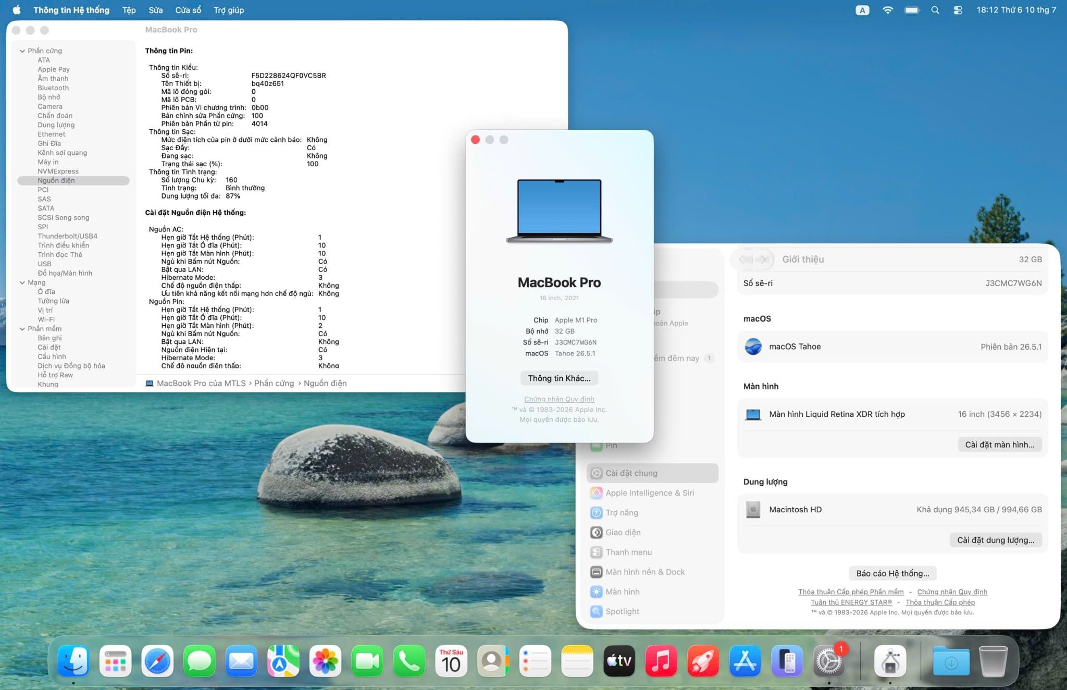Open the Notes app in the Dock

(577, 661)
